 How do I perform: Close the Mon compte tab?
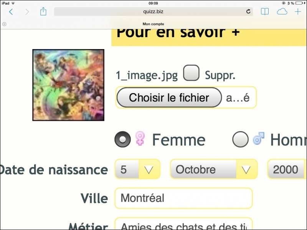pyautogui.click(x=4, y=24)
